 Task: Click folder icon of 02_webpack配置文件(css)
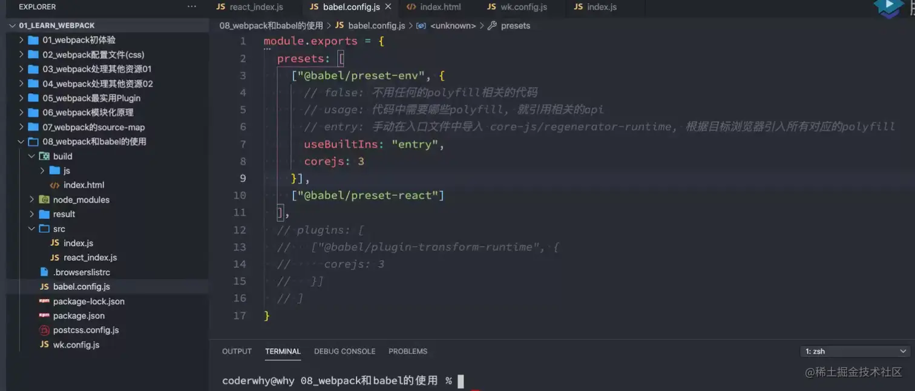point(33,54)
